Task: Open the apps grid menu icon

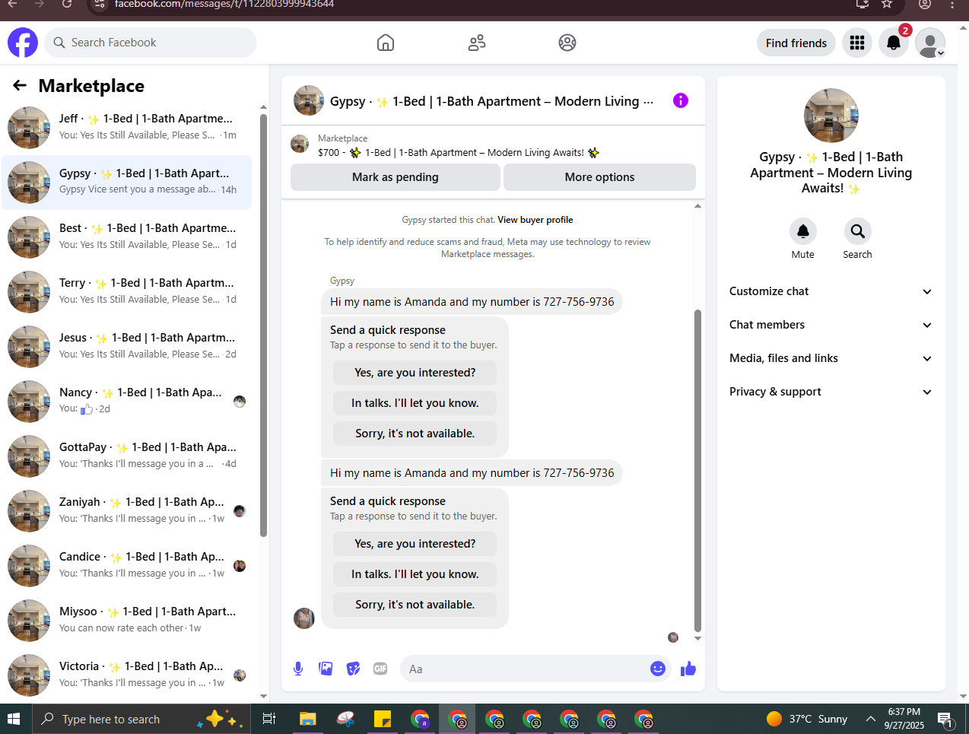Action: click(x=857, y=43)
